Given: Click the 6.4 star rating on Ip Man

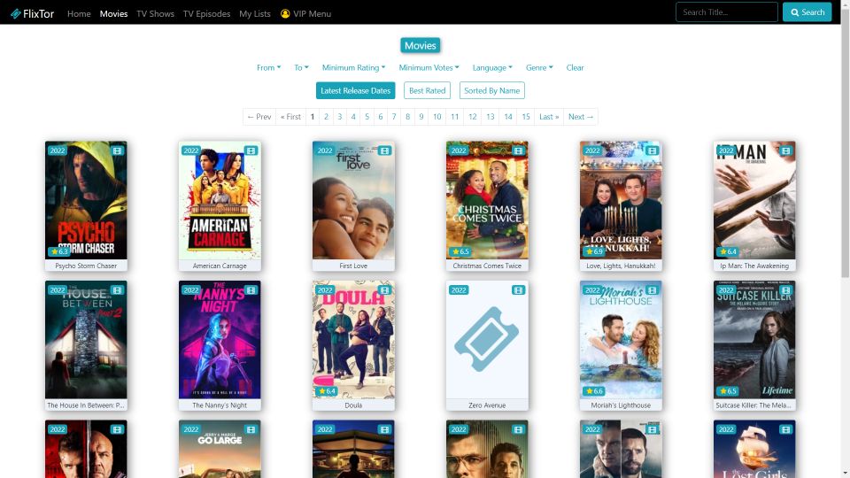Looking at the screenshot, I should [728, 251].
